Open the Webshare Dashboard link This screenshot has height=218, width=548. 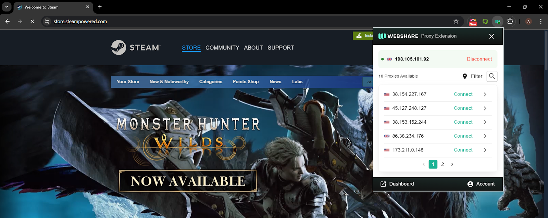pos(397,184)
